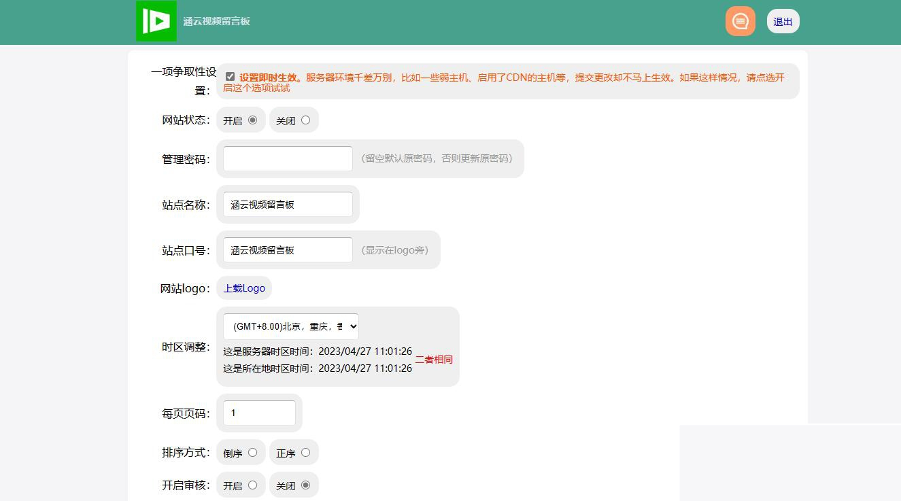Viewport: 901px width, 501px height.
Task: Focus the 管理密码 password field
Action: tap(286, 158)
